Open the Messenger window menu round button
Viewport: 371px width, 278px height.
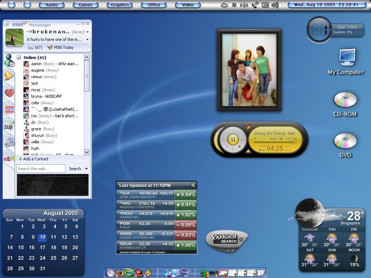[7, 24]
